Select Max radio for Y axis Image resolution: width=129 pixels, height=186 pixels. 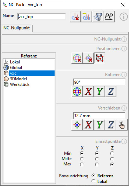(x=97, y=164)
